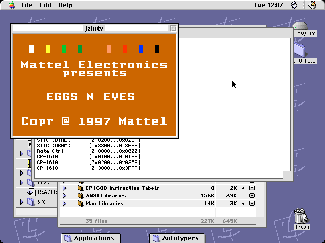Screen dimensions: 325x243
Task: Expand the src folder
Action: coord(22,201)
